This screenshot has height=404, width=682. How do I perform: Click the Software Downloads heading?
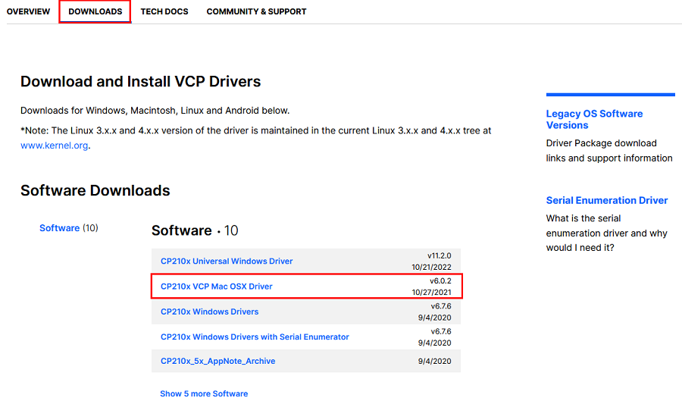(x=95, y=190)
